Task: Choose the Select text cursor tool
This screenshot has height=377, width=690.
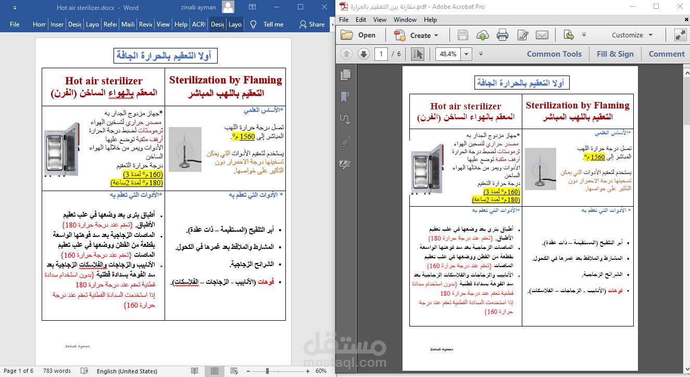Action: 418,54
